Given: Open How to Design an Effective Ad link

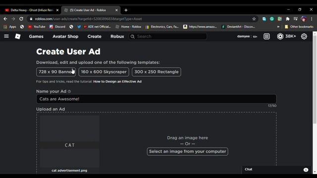Looking at the screenshot, I should point(117,82).
